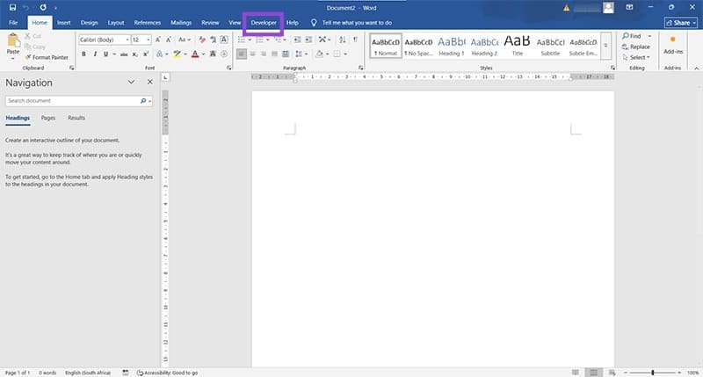The width and height of the screenshot is (703, 377).
Task: Collapse the ribbon with the chevron
Action: pos(696,69)
